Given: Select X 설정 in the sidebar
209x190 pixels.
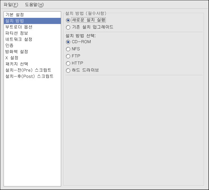Looking at the screenshot, I should click(12, 58).
